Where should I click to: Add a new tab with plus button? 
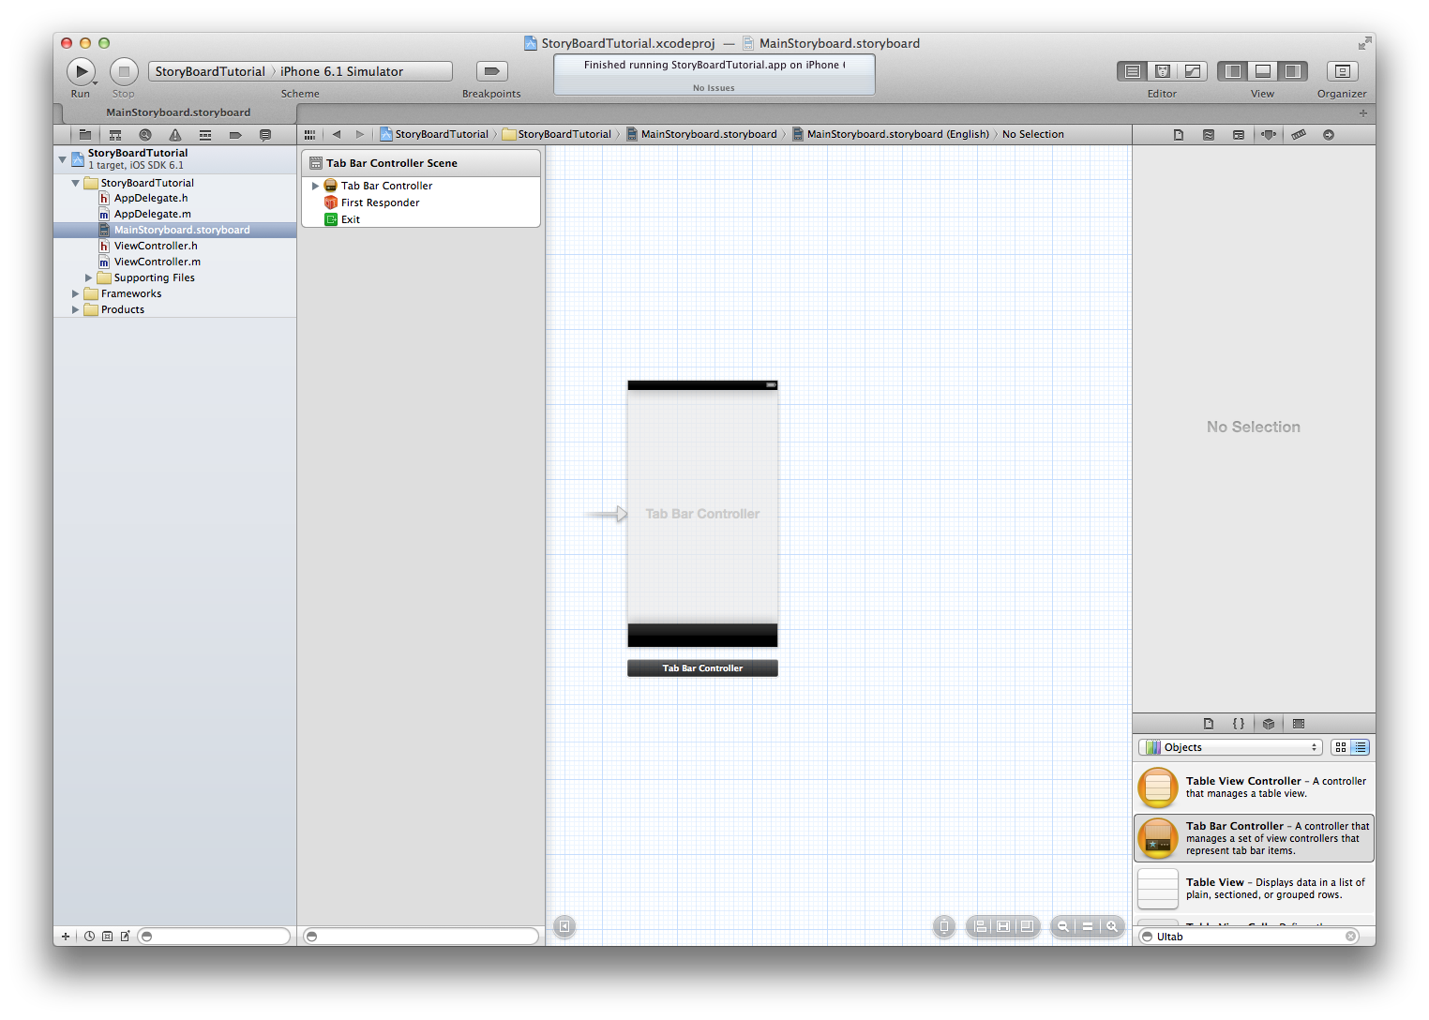tap(1362, 112)
